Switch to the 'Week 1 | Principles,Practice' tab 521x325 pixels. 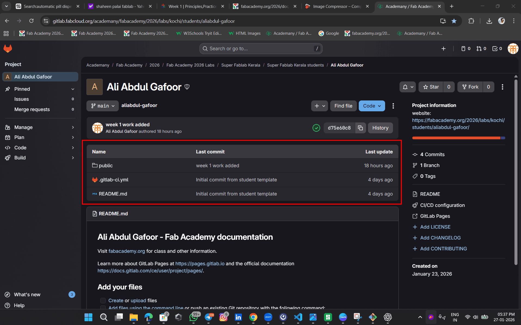(192, 6)
